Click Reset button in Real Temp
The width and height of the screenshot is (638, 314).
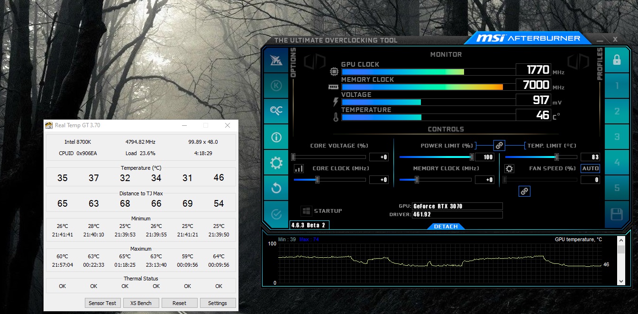pyautogui.click(x=180, y=303)
